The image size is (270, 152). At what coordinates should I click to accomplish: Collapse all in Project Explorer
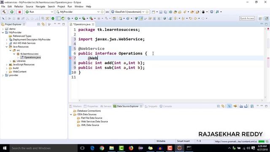tap(38, 24)
